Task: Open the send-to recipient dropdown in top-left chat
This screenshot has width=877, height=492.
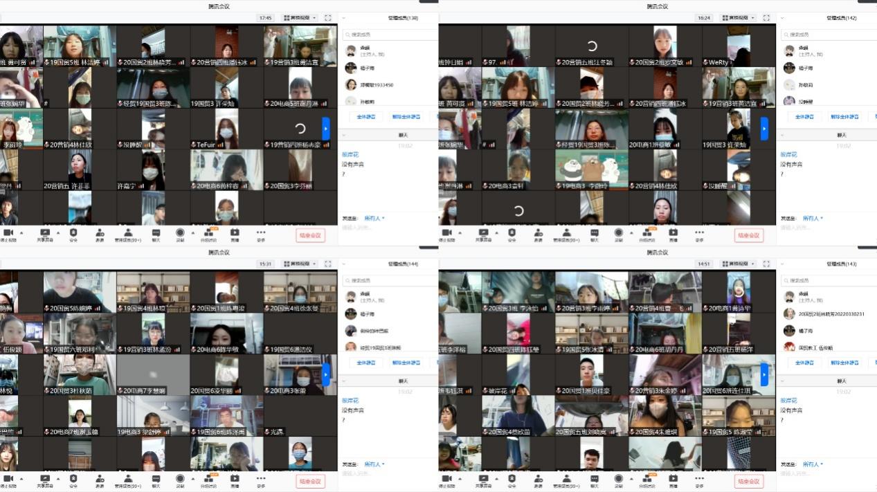Action: (374, 218)
